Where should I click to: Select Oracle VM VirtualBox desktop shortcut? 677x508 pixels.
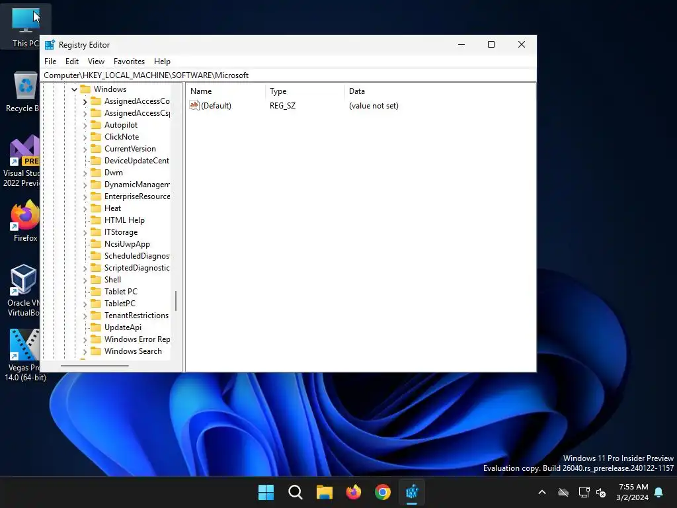23,290
